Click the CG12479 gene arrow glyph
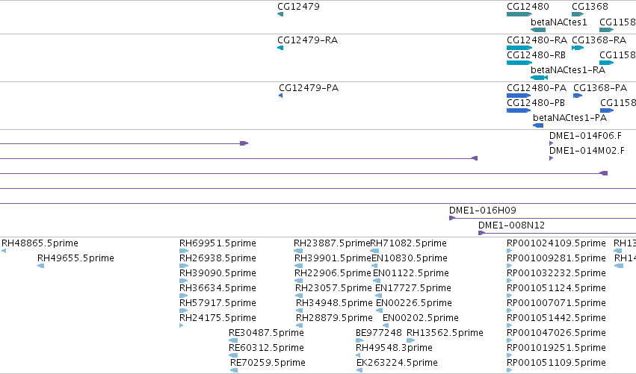This screenshot has width=636, height=374. pyautogui.click(x=280, y=15)
